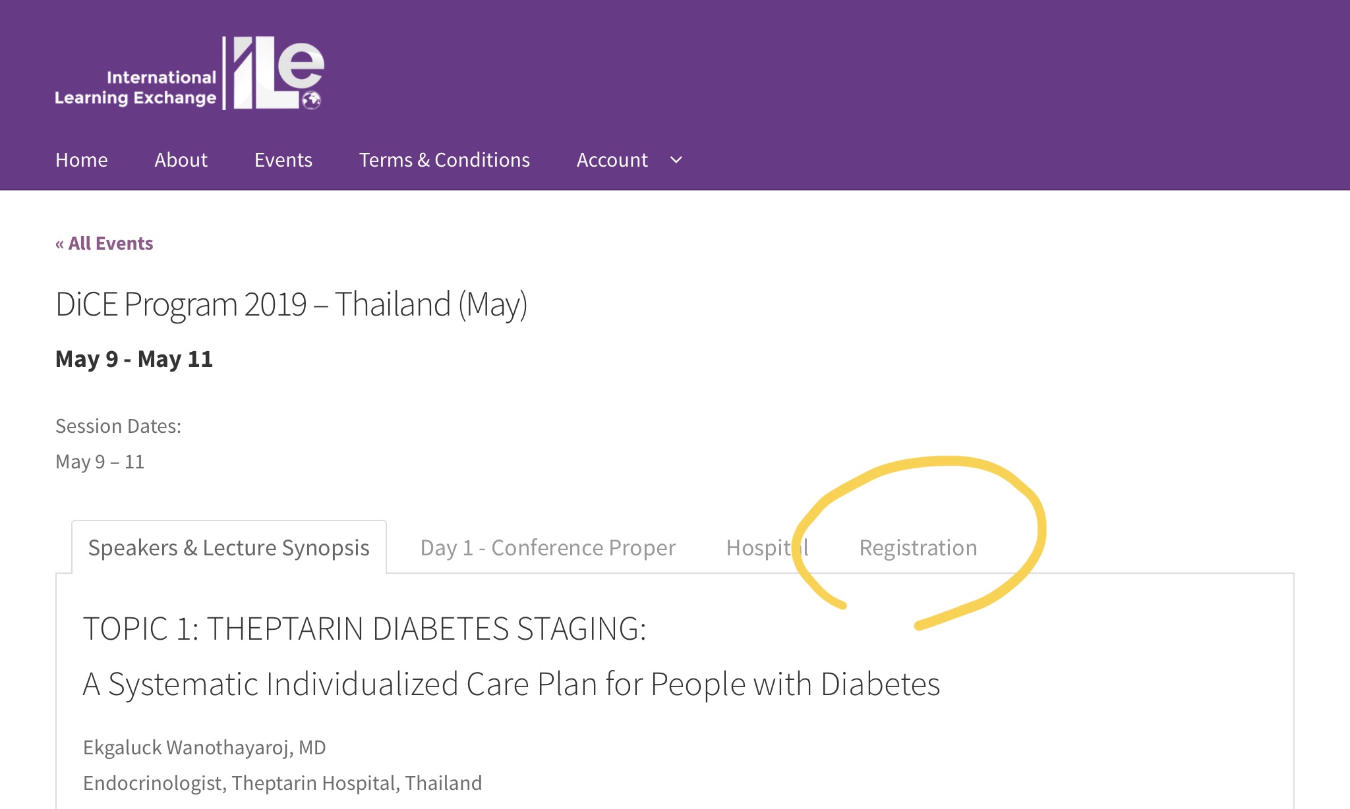The image size is (1350, 809).
Task: Click the Systematic Individualized Care Plan subtitle
Action: [512, 684]
